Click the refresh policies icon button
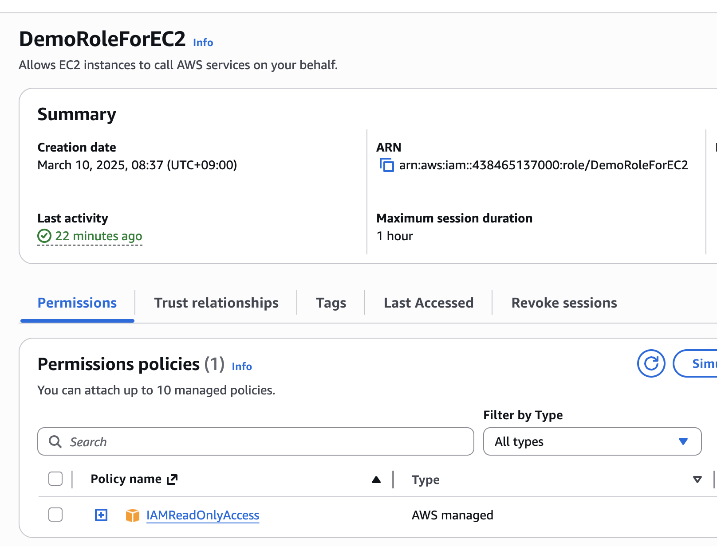 coord(651,363)
